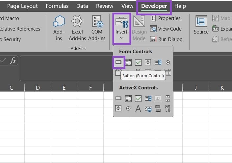Select column J header

196,88
